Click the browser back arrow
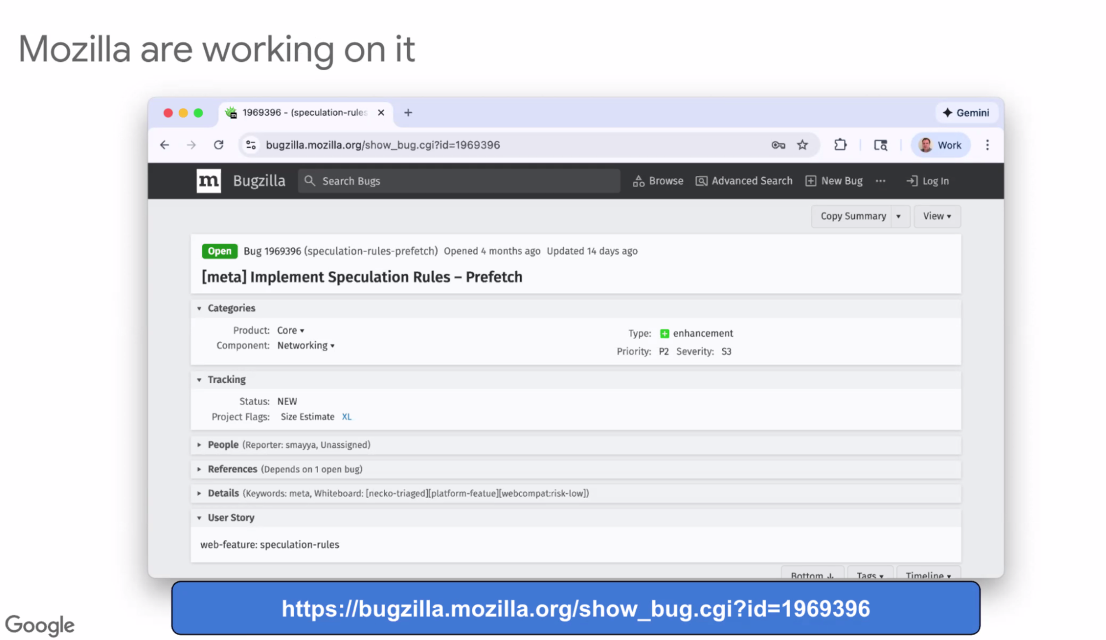Viewport: 1106px width, 640px height. [x=164, y=145]
